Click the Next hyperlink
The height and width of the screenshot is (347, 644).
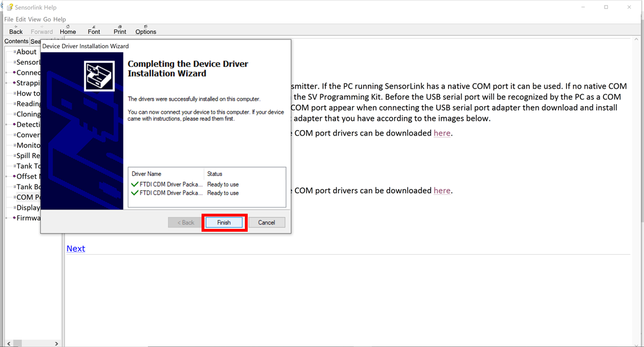click(x=75, y=248)
